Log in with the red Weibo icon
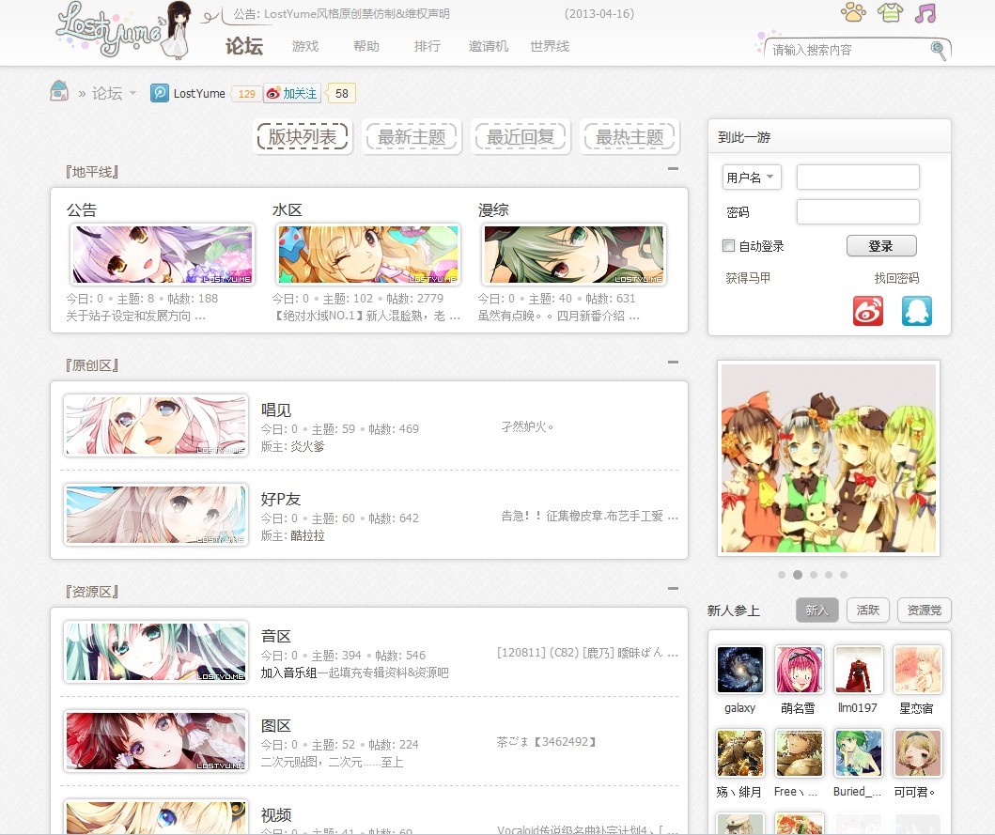995x835 pixels. (x=867, y=311)
